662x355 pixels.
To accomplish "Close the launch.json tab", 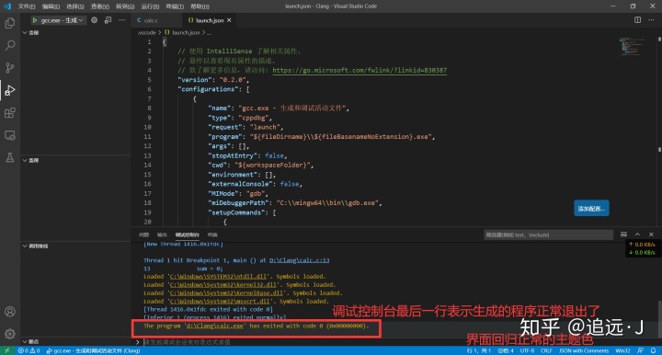I will click(229, 20).
